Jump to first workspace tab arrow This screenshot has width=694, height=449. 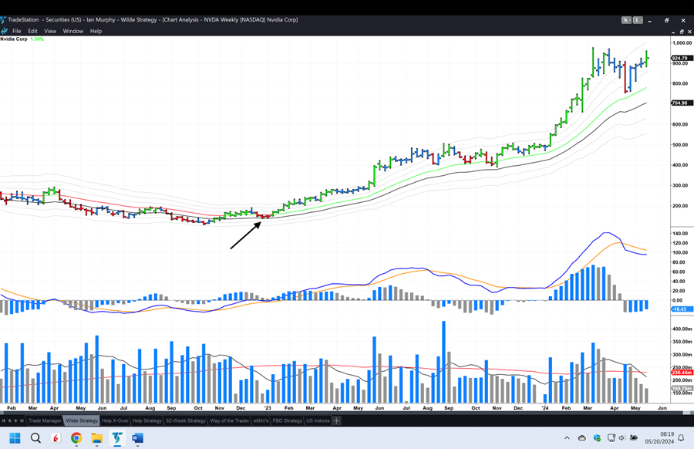(3, 420)
